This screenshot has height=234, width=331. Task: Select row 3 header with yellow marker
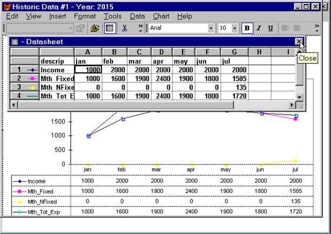(x=25, y=87)
